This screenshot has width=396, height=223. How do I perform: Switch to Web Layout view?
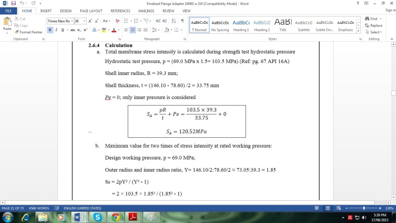[x=339, y=208]
